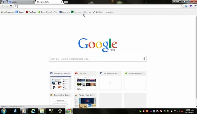Open Aplicaciones apps grid in bookmarks bar
The height and width of the screenshot is (114, 197).
(8, 12)
